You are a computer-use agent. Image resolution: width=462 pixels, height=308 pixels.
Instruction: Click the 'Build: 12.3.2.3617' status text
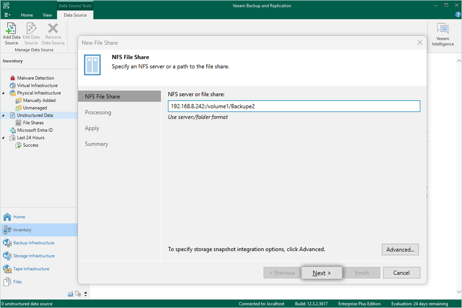coord(311,304)
